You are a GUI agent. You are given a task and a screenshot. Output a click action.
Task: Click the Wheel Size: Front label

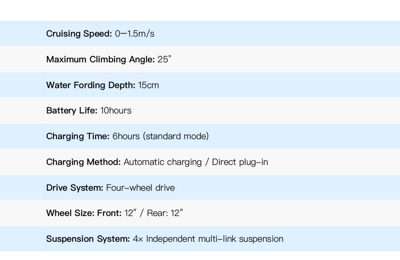(84, 213)
